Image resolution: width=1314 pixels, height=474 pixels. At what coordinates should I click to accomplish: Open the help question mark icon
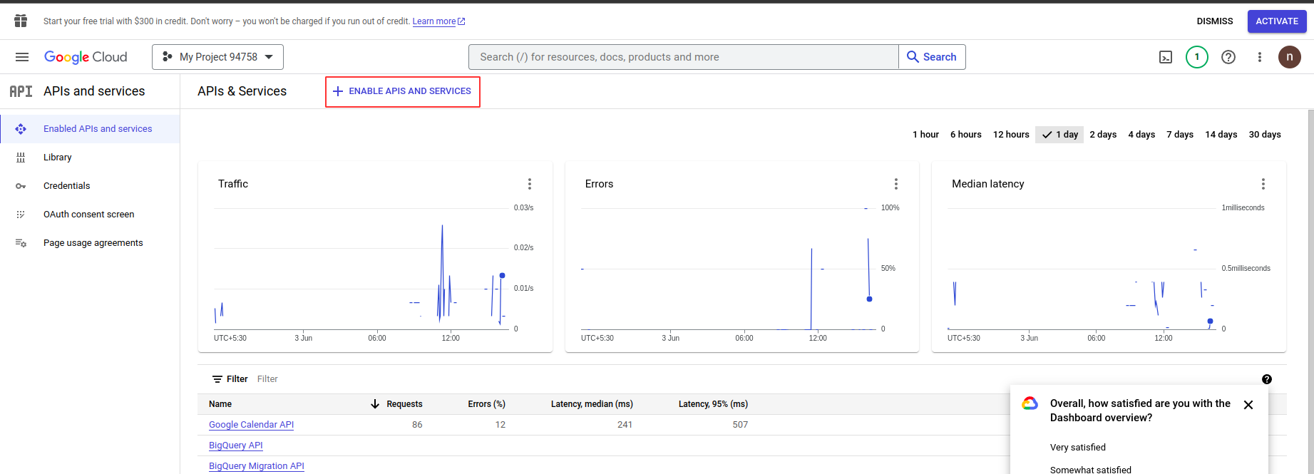[x=1228, y=57]
